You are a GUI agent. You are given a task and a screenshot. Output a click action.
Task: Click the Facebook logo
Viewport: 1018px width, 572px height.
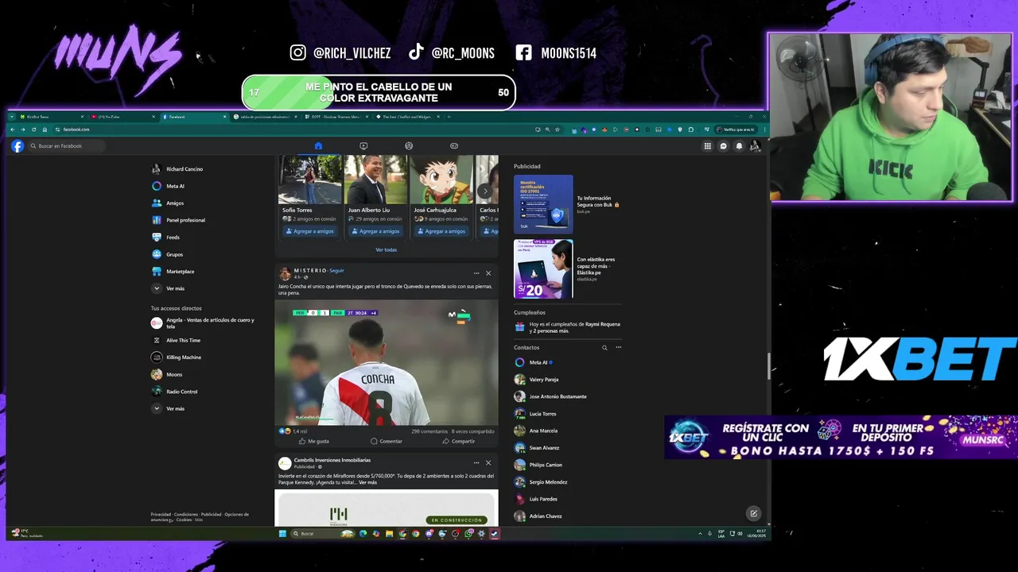pos(17,146)
